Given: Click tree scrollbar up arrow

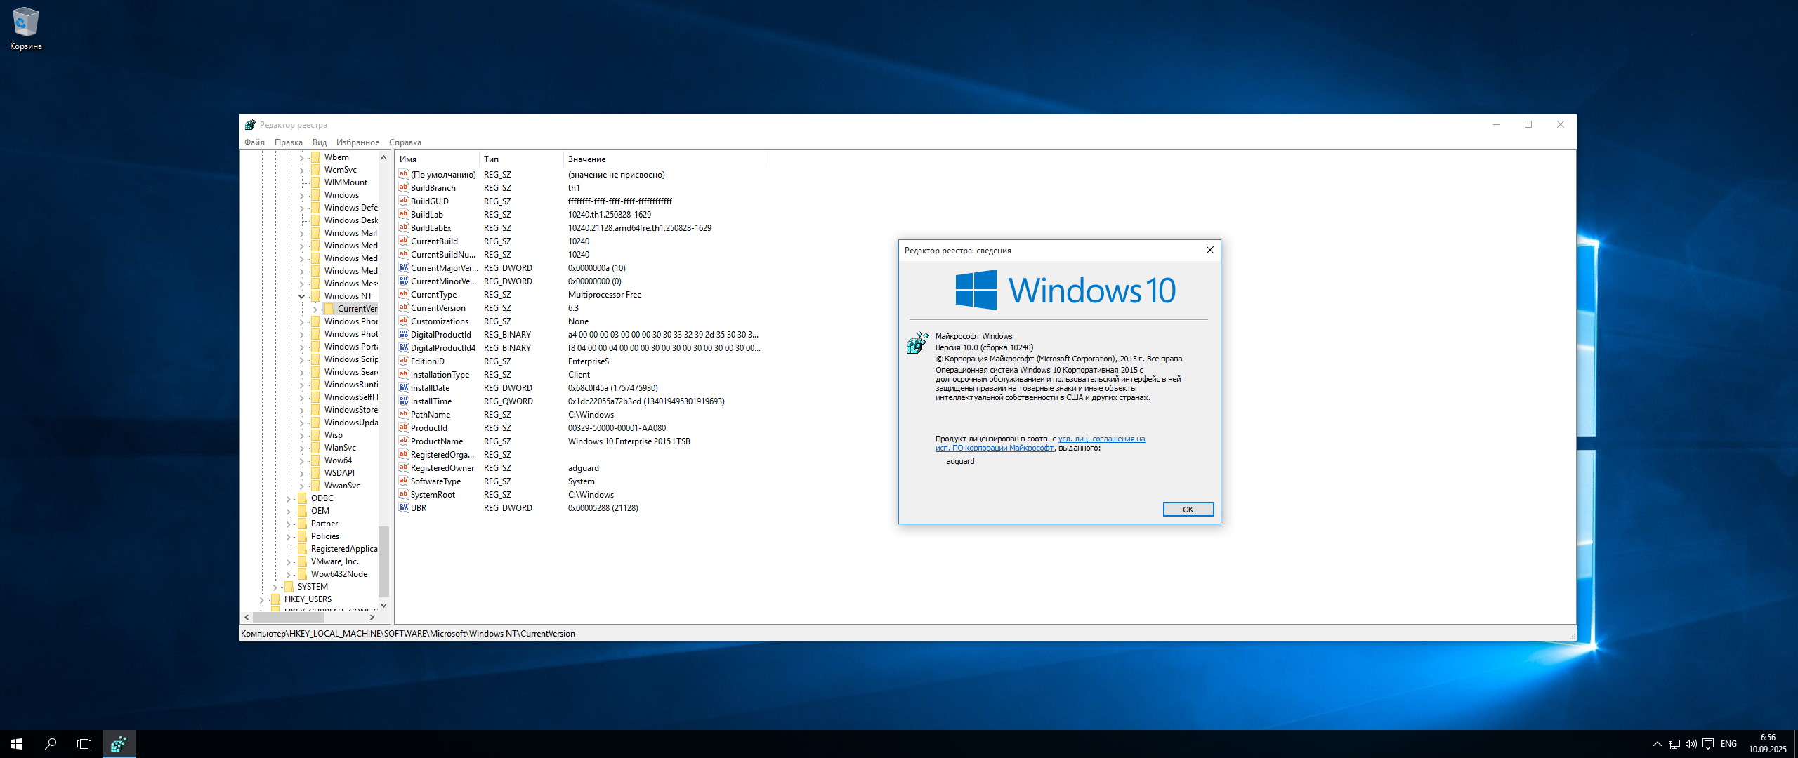Looking at the screenshot, I should 383,157.
